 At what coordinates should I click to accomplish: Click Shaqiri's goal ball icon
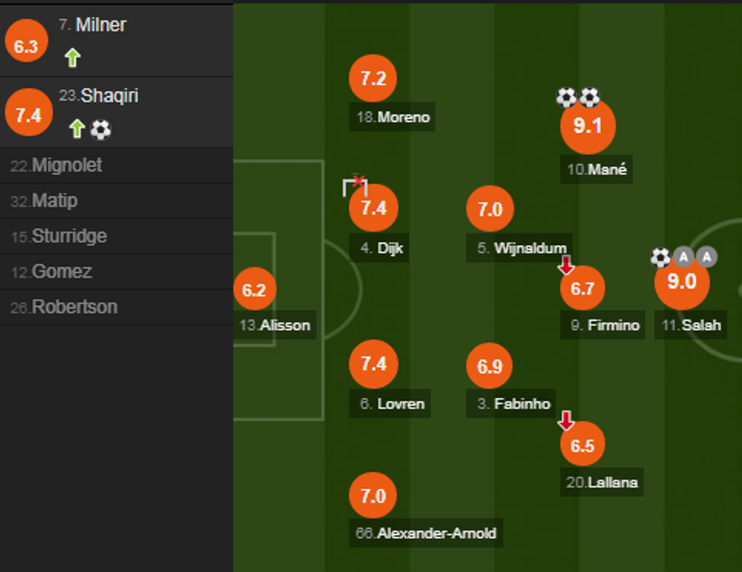pos(101,130)
